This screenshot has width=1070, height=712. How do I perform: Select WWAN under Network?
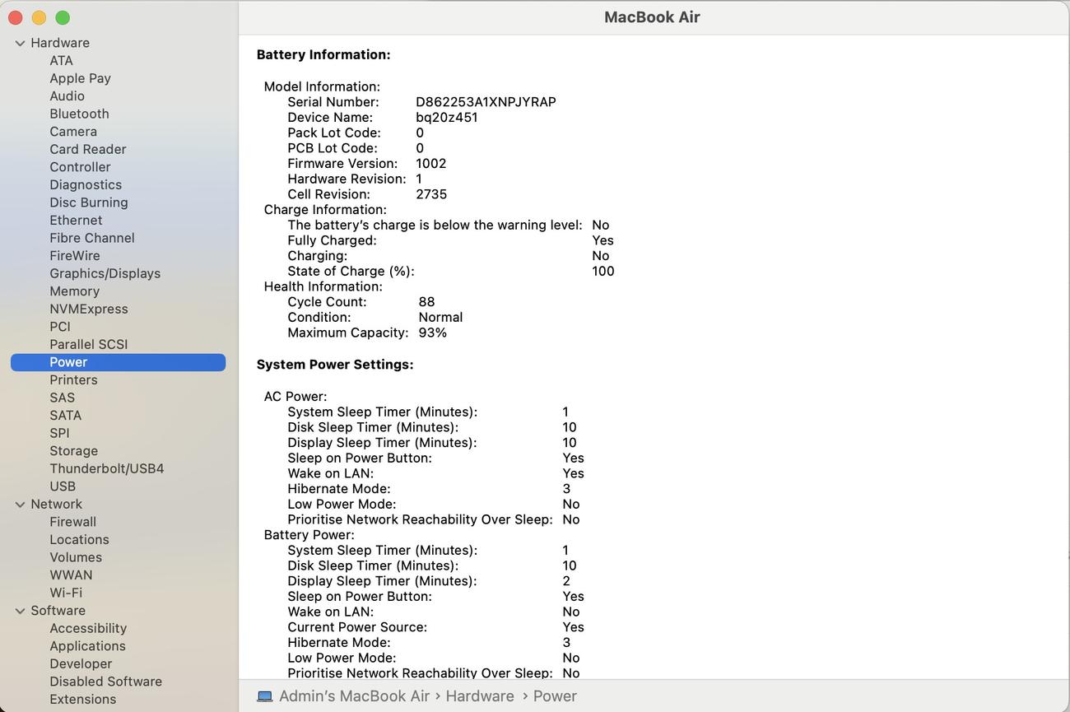click(x=71, y=575)
